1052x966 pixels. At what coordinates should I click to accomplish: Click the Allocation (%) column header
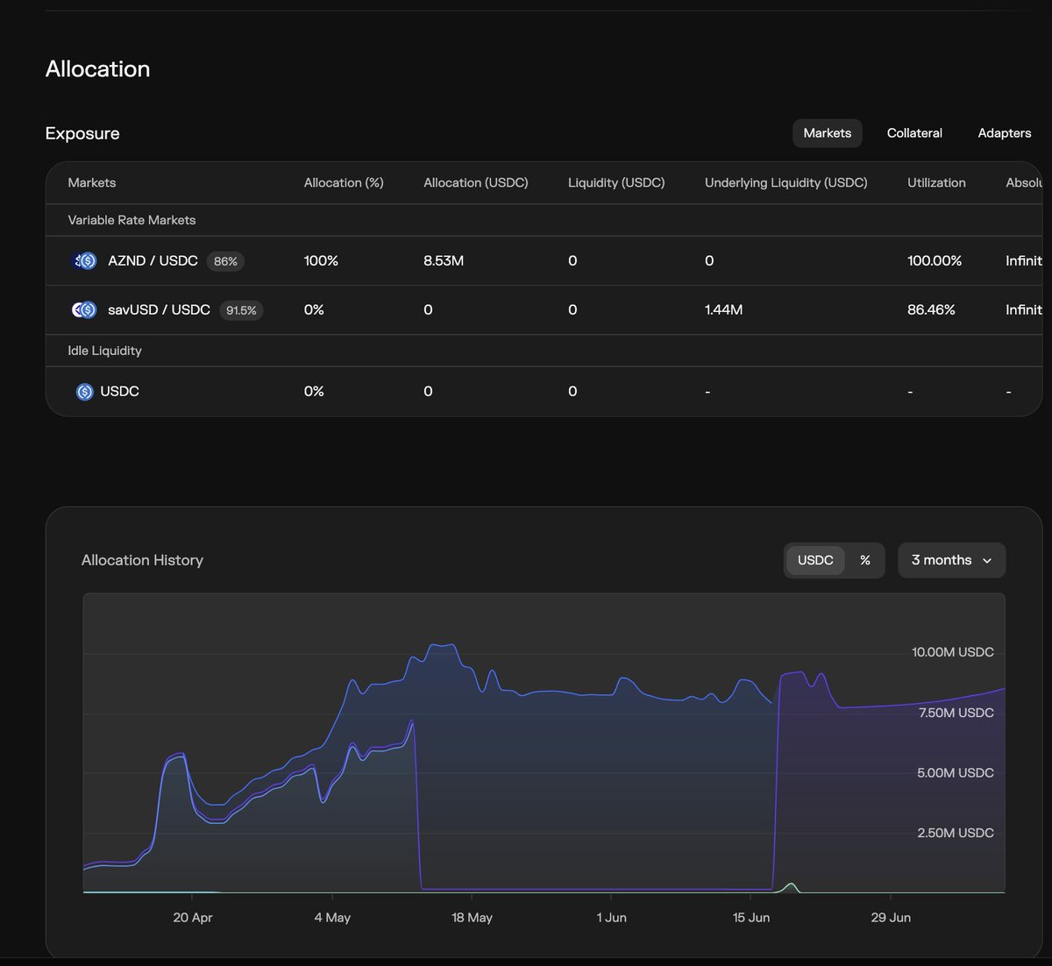coord(344,182)
